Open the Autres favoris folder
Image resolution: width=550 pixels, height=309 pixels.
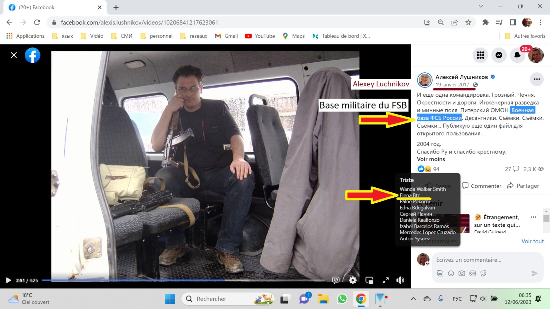[525, 36]
